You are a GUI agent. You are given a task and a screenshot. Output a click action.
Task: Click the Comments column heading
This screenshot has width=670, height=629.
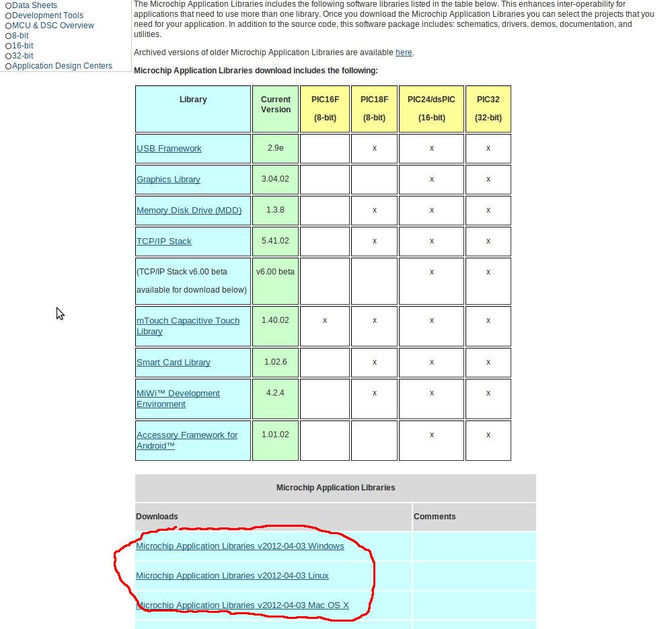(435, 517)
